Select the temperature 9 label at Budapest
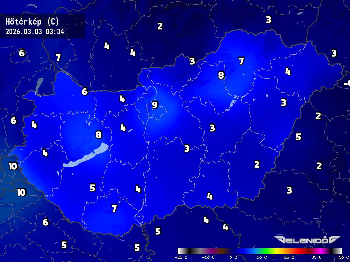 [155, 105]
